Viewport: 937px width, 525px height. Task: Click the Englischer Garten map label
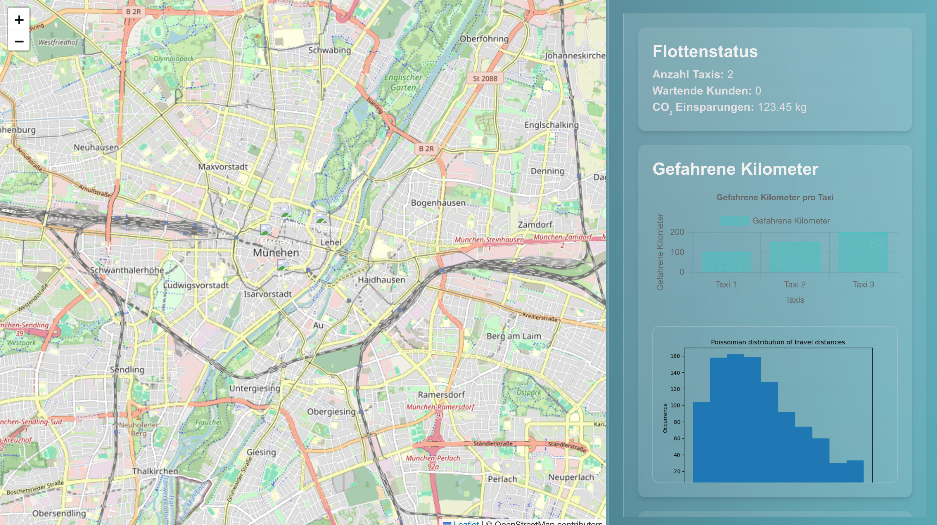(403, 82)
